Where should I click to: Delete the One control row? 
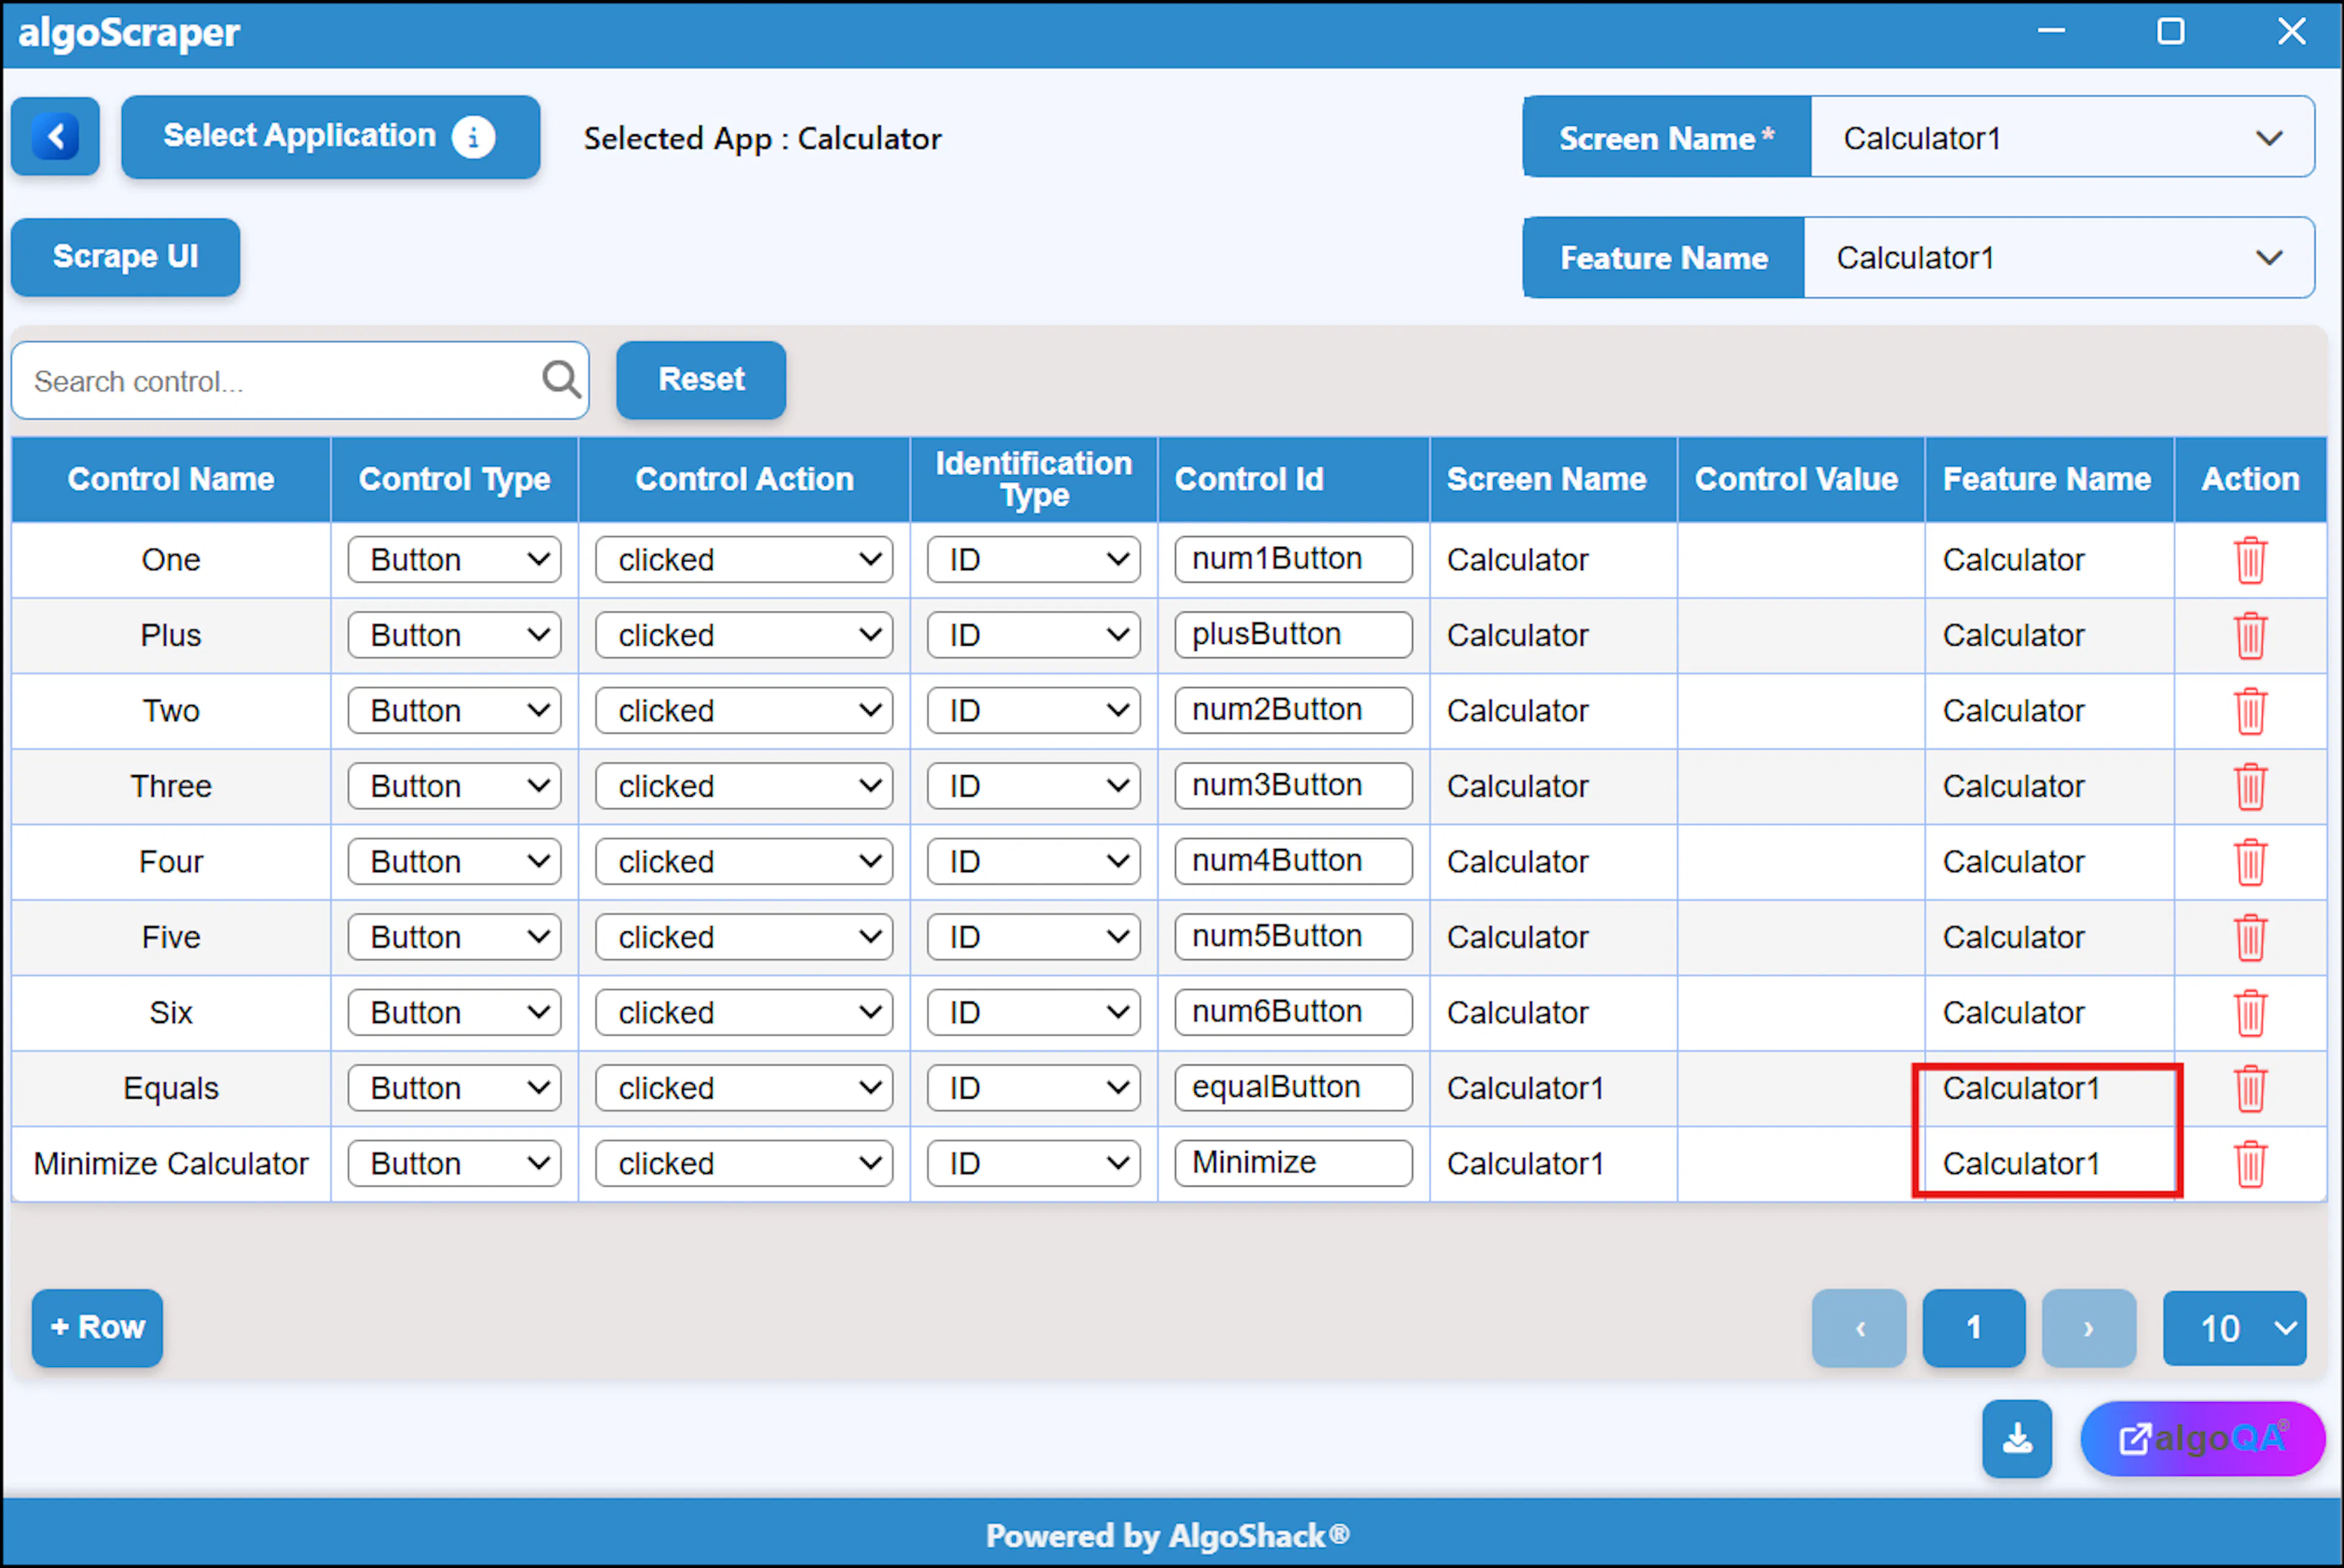pyautogui.click(x=2250, y=560)
